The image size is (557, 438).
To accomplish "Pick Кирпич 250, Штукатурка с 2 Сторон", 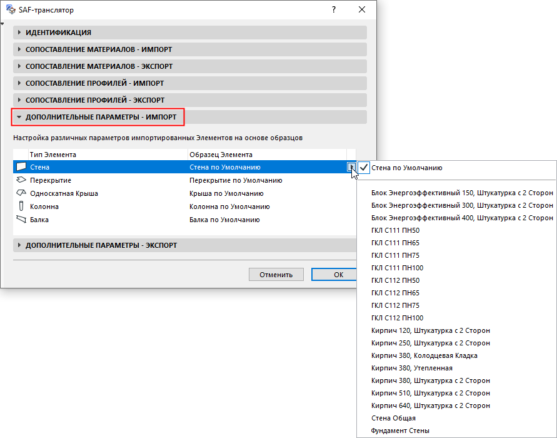I will [457, 343].
